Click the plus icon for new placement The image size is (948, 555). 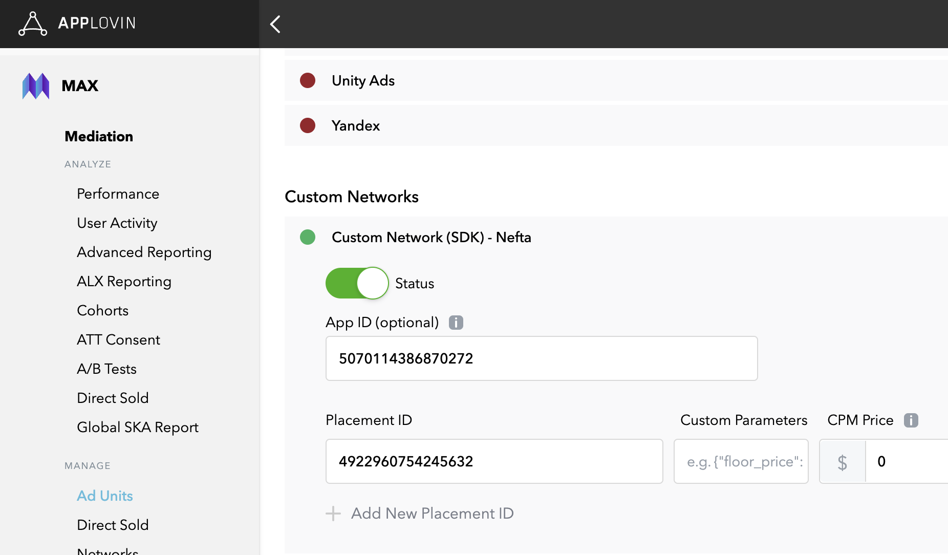tap(333, 514)
